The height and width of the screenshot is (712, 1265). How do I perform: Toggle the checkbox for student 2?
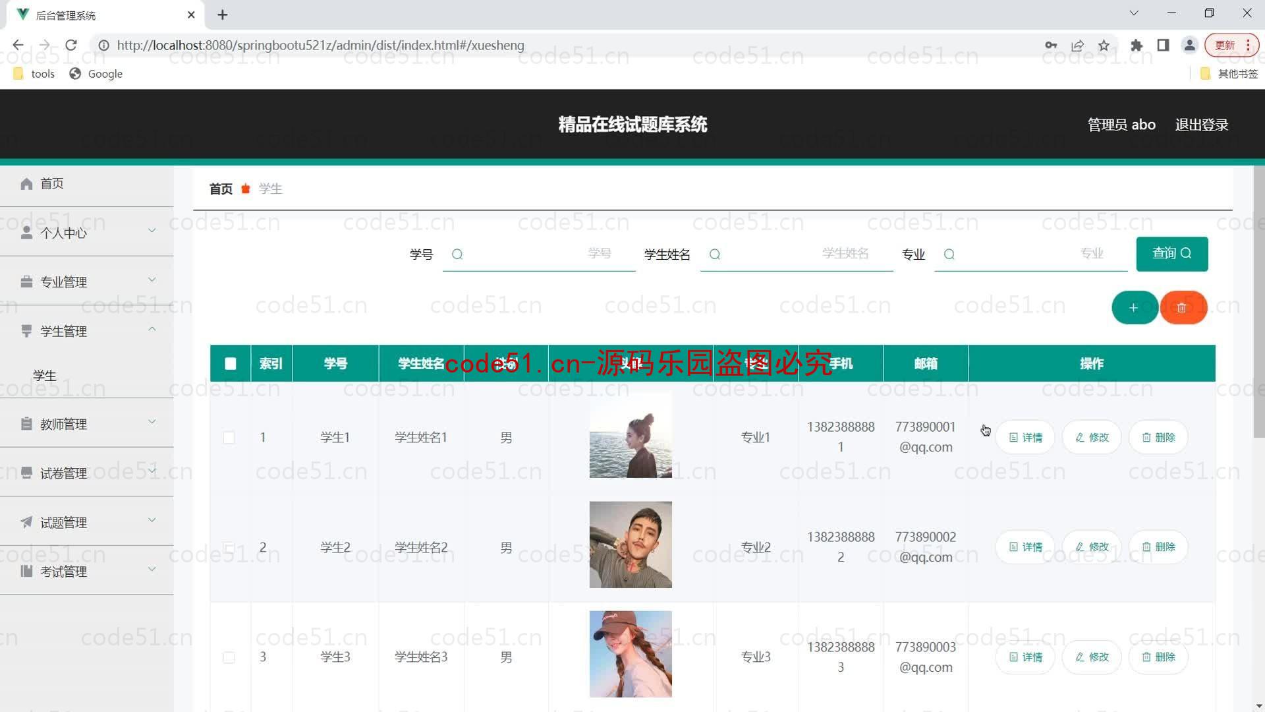(x=229, y=547)
